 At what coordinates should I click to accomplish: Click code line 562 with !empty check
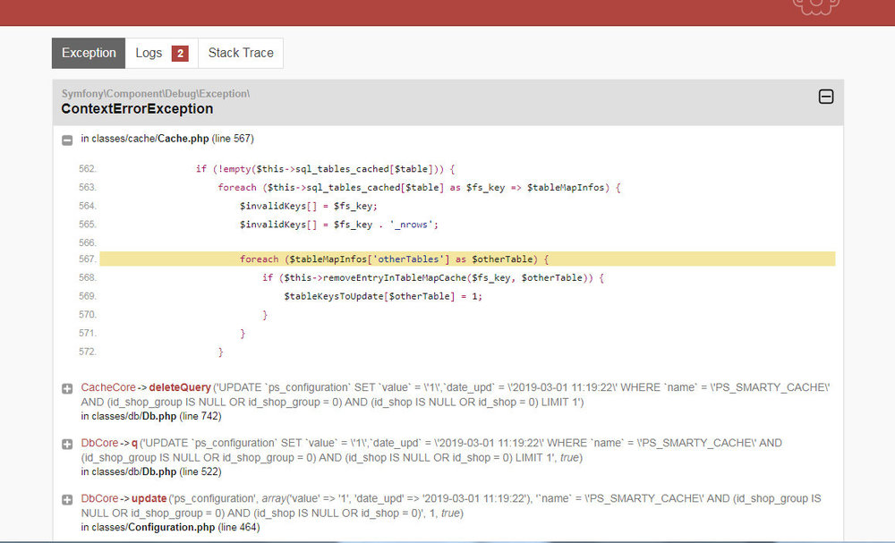point(326,169)
